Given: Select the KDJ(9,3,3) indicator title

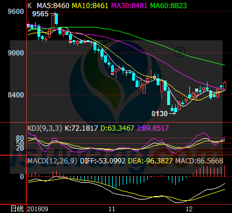Looking at the screenshot, I should (45, 128).
